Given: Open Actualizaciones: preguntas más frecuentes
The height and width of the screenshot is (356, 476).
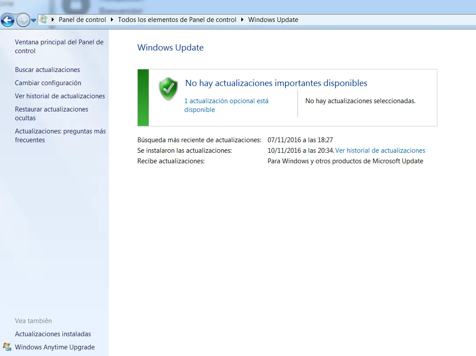Looking at the screenshot, I should [61, 136].
